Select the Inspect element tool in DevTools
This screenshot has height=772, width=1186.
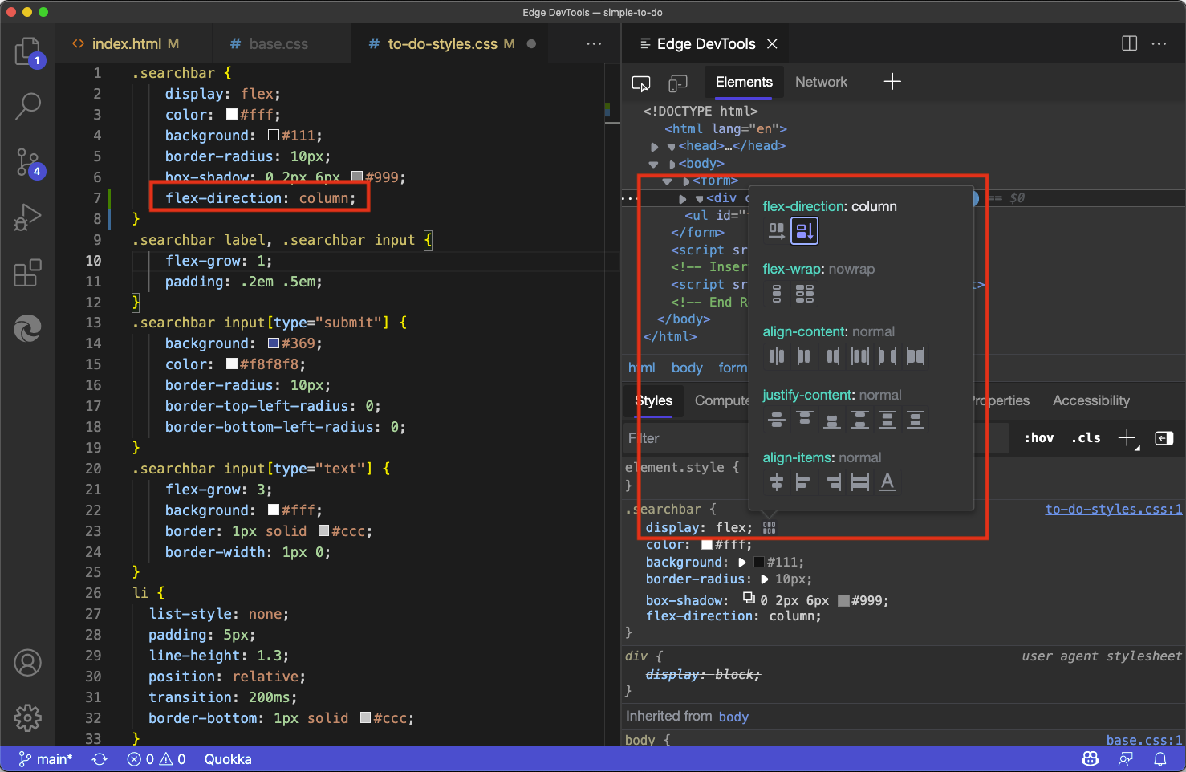(640, 83)
